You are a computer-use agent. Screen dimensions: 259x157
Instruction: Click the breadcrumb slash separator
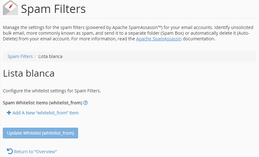36,56
